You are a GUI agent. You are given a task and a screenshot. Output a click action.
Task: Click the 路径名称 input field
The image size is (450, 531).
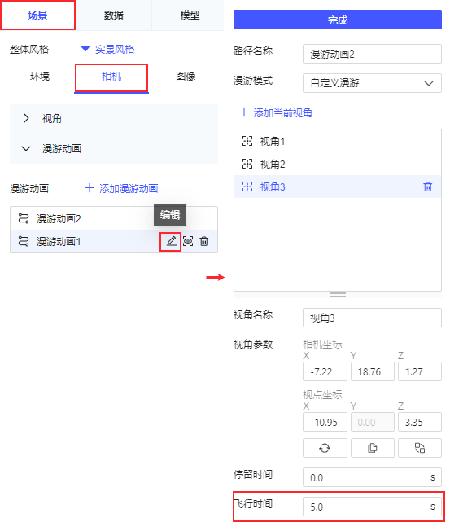coord(372,54)
